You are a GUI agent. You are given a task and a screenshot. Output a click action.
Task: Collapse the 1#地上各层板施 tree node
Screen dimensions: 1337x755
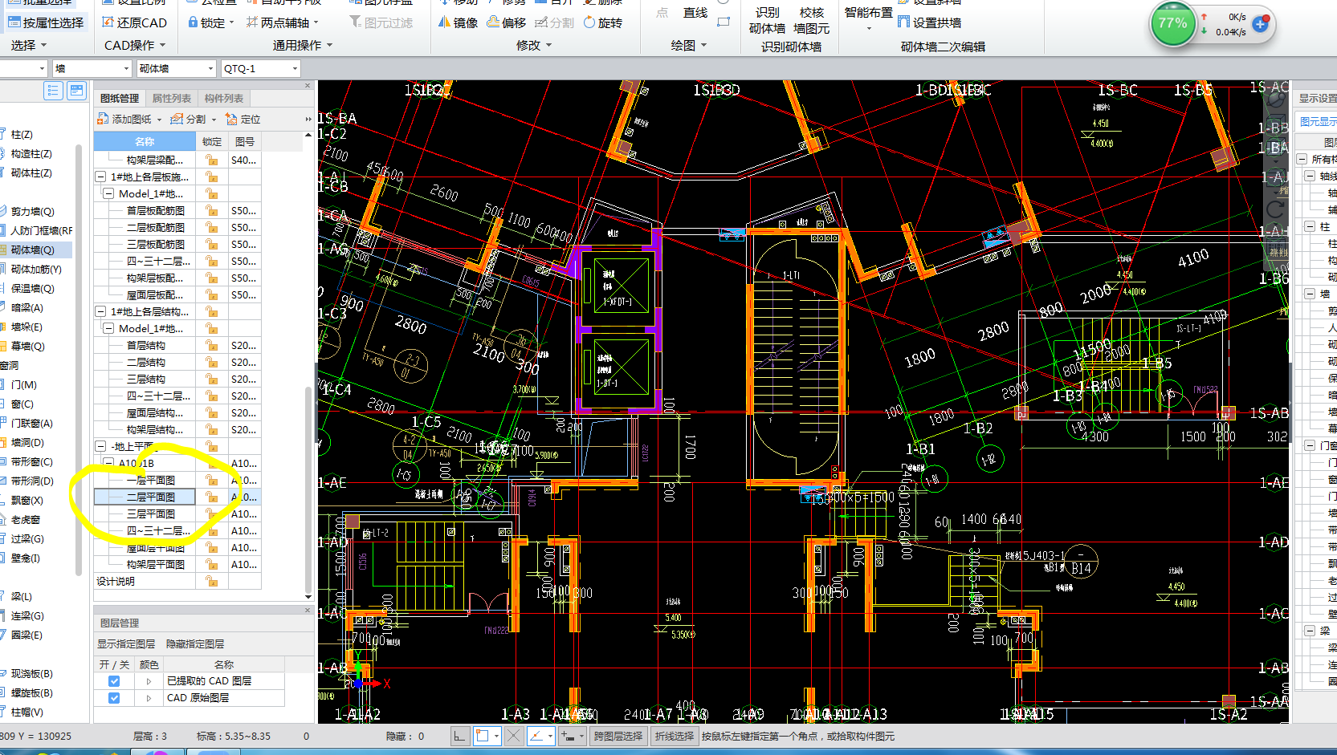tap(100, 177)
